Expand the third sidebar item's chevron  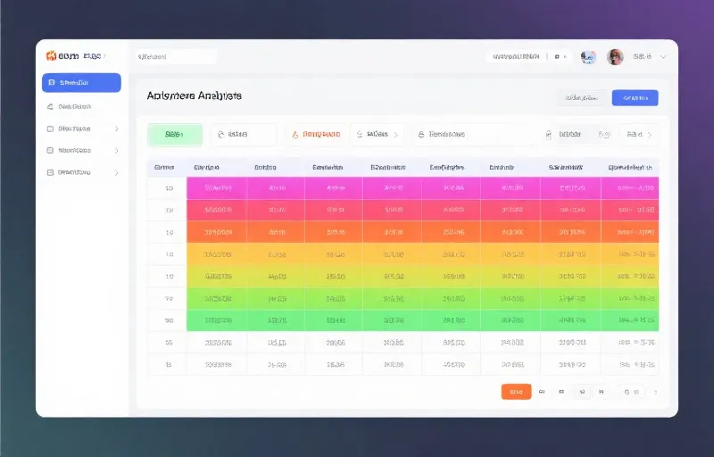click(117, 129)
